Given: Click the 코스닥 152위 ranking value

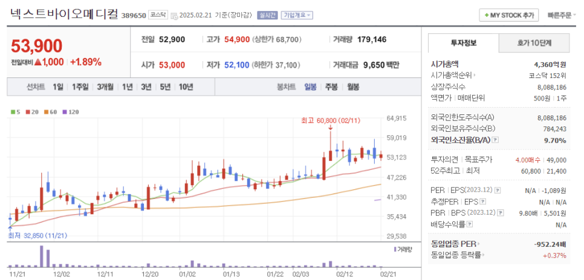Looking at the screenshot, I should pos(548,75).
